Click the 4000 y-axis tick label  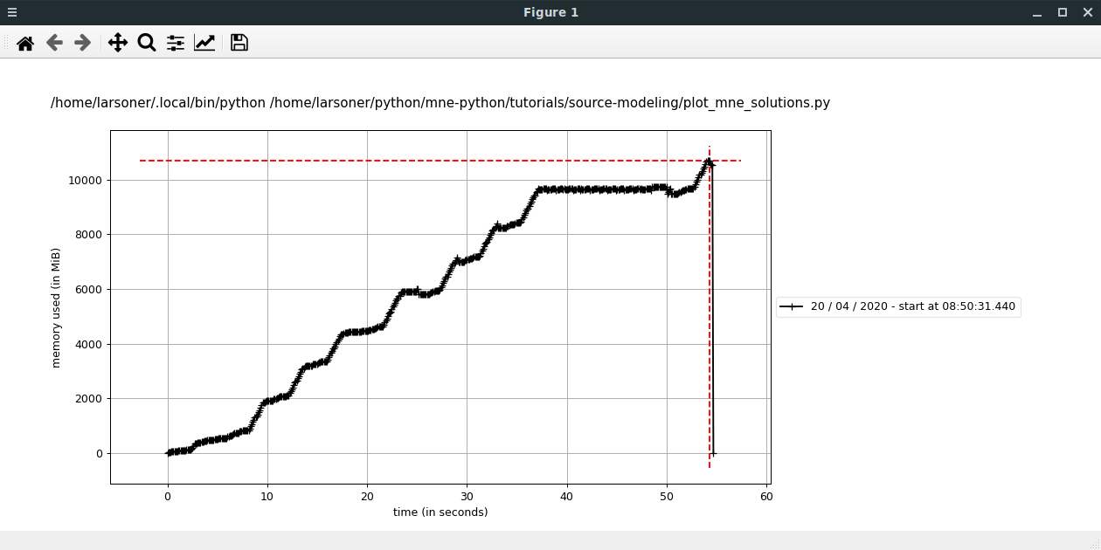89,344
